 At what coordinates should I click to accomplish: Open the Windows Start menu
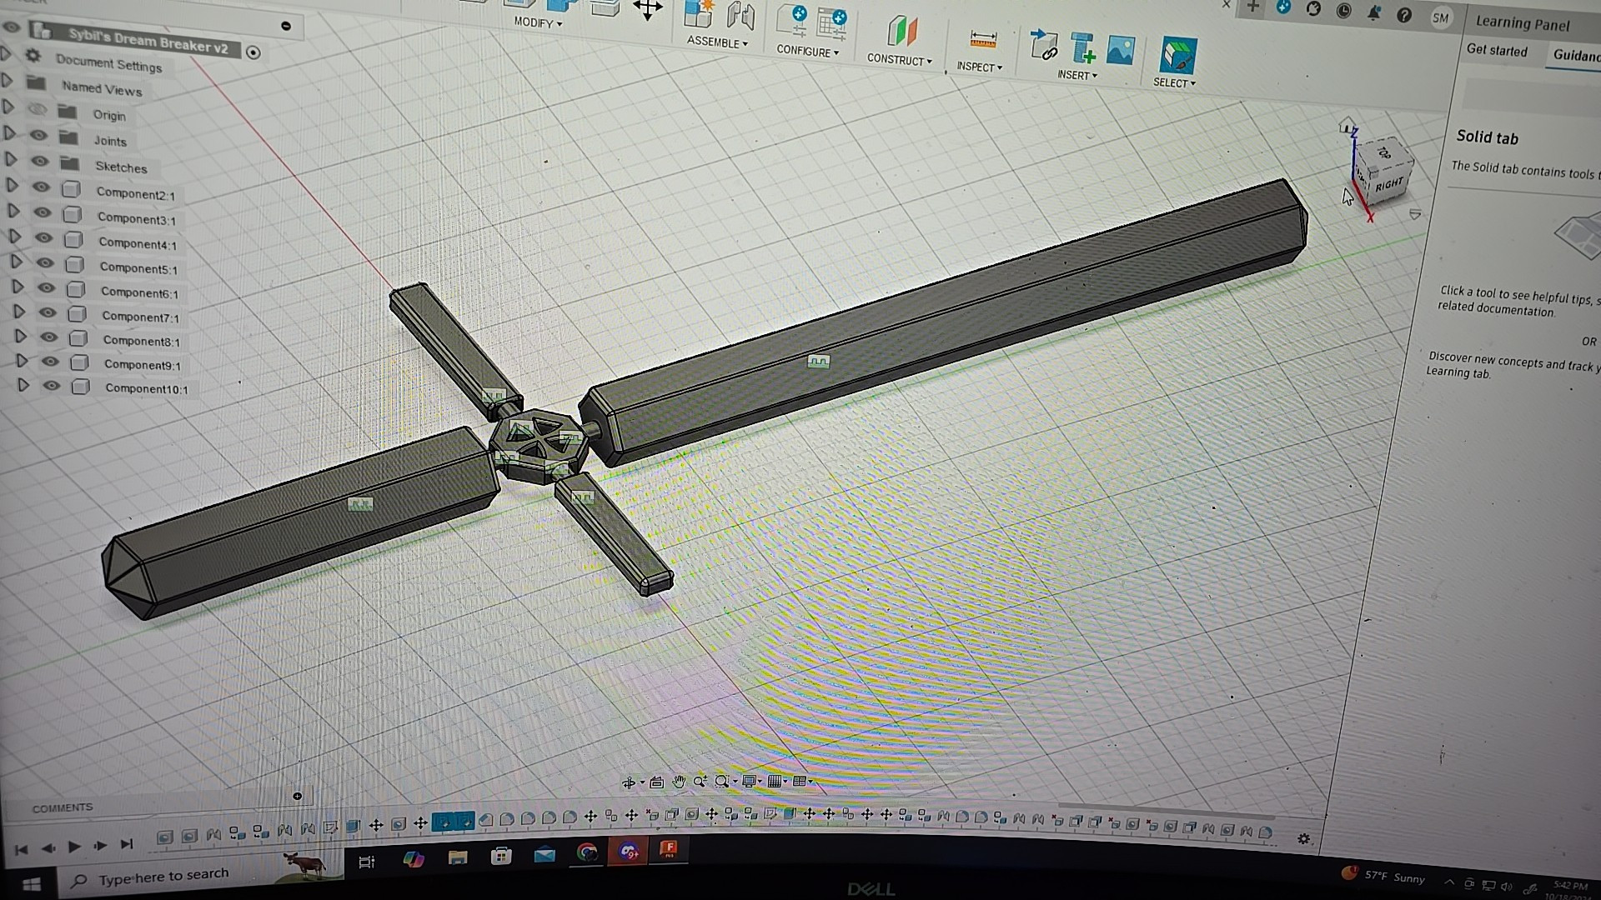tap(30, 884)
